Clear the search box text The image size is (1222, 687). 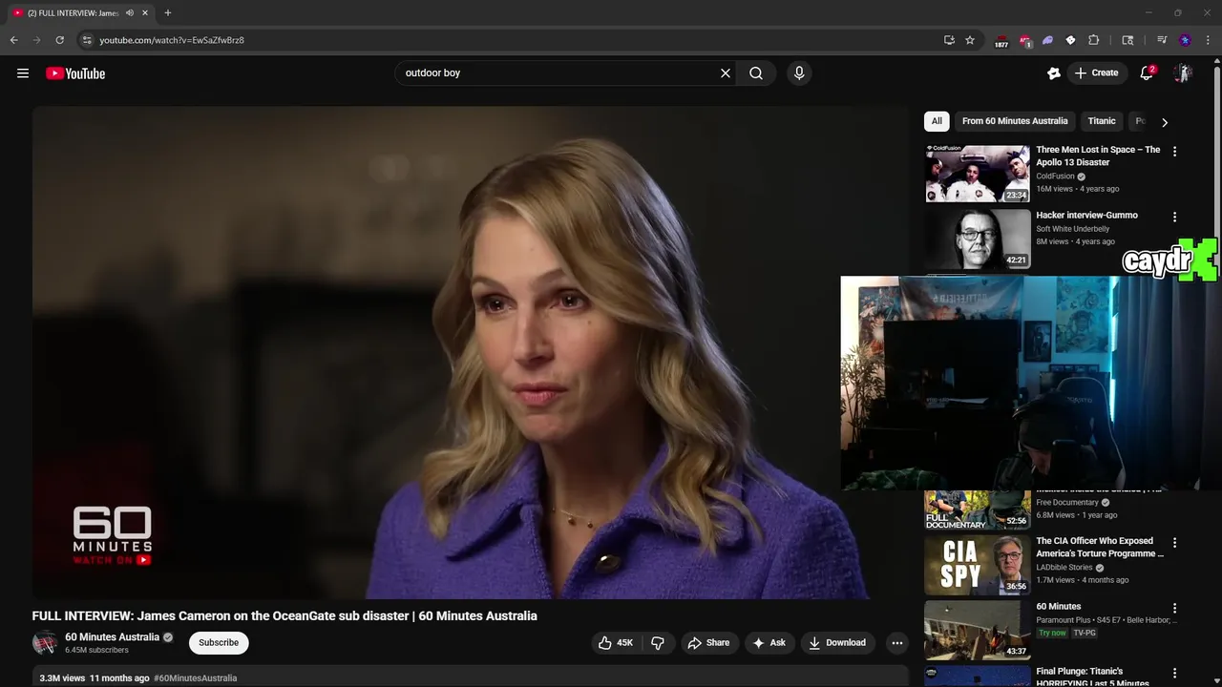[726, 73]
